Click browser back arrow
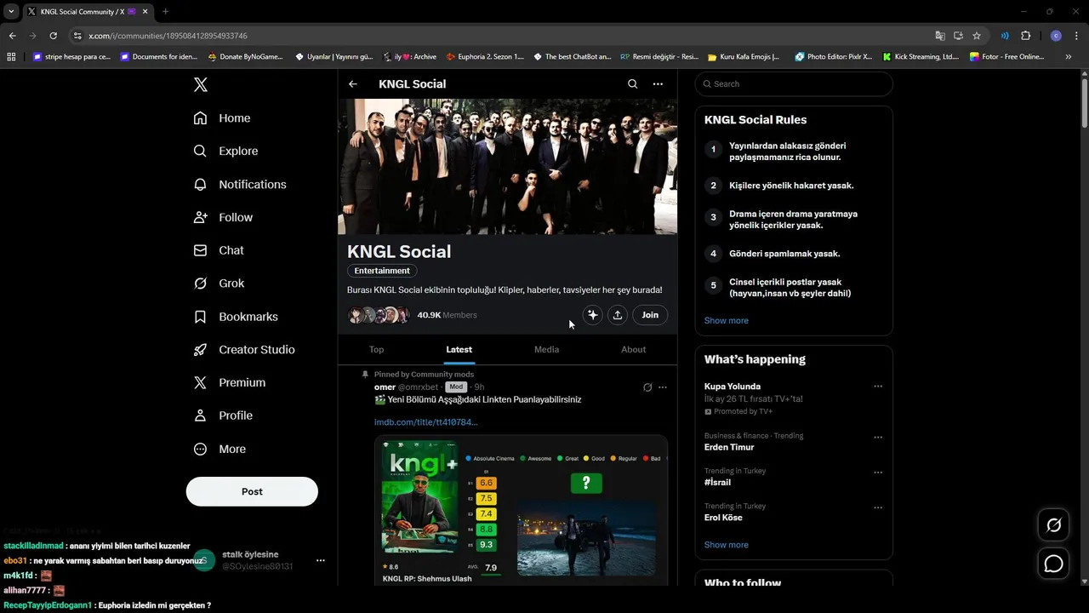 click(x=12, y=36)
